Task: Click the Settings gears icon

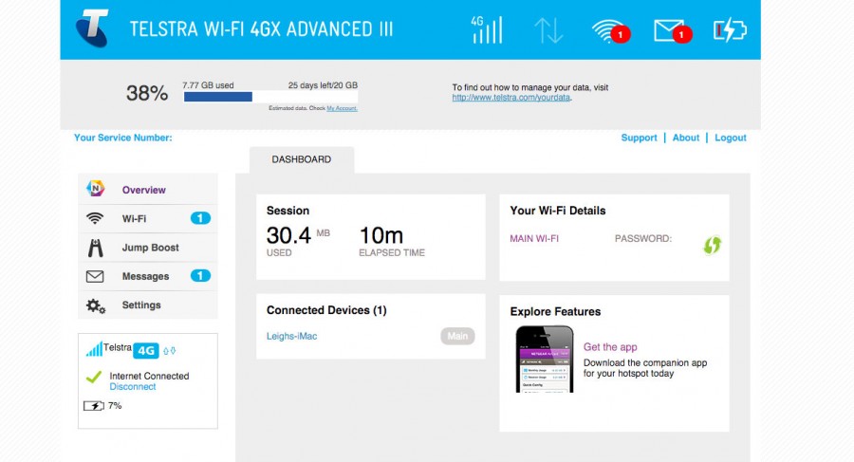Action: (x=96, y=305)
